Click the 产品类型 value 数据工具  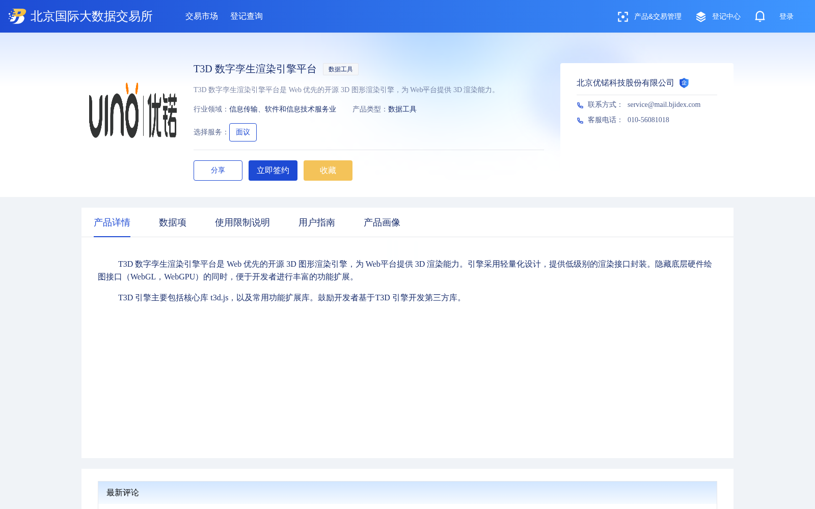(x=402, y=109)
